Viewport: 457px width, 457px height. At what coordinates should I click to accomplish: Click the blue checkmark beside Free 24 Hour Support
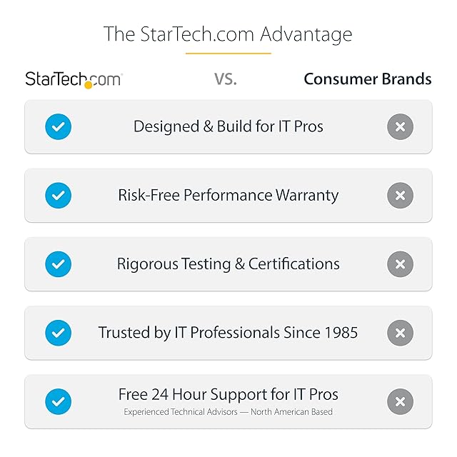[x=58, y=401]
